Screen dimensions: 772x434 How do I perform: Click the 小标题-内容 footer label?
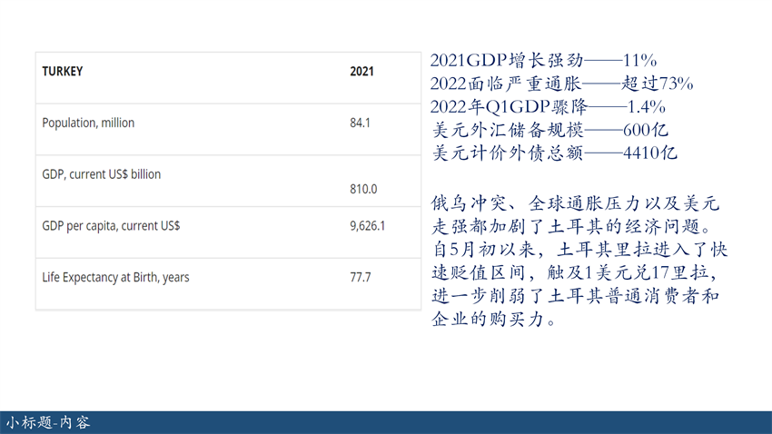coord(48,423)
